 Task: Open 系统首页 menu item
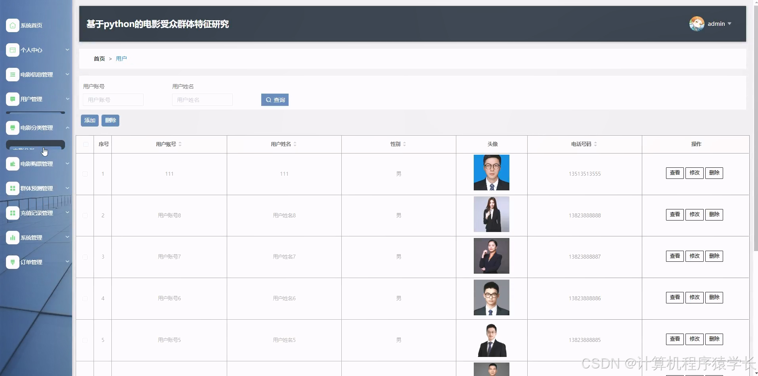pyautogui.click(x=31, y=25)
